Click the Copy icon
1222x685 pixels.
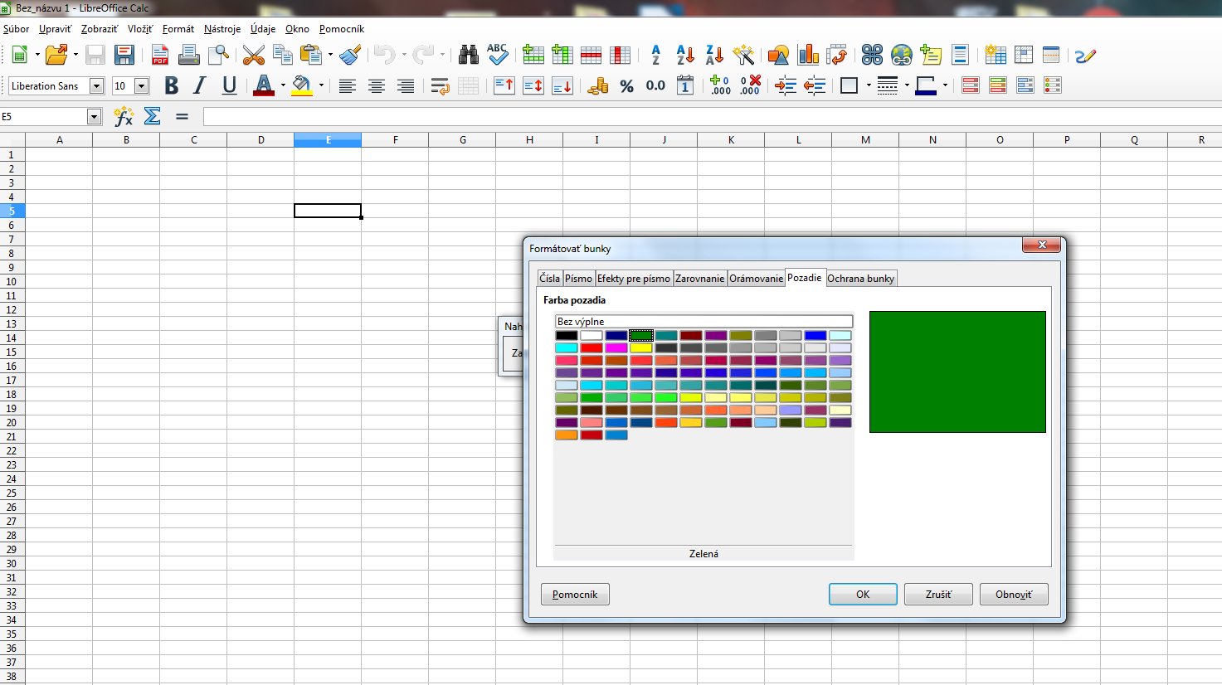(283, 56)
